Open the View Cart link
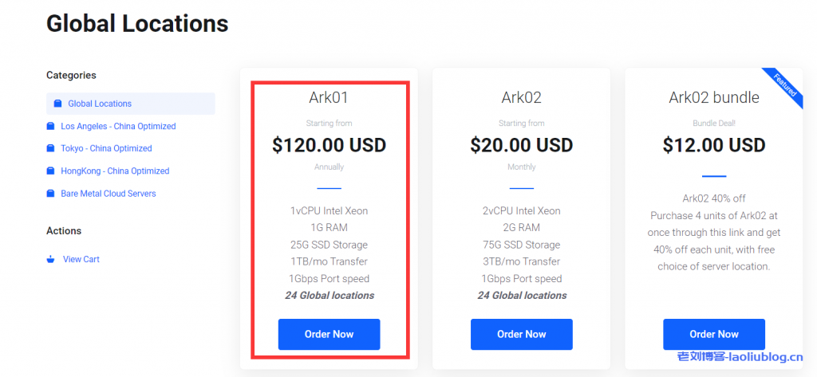The image size is (817, 377). (x=81, y=259)
